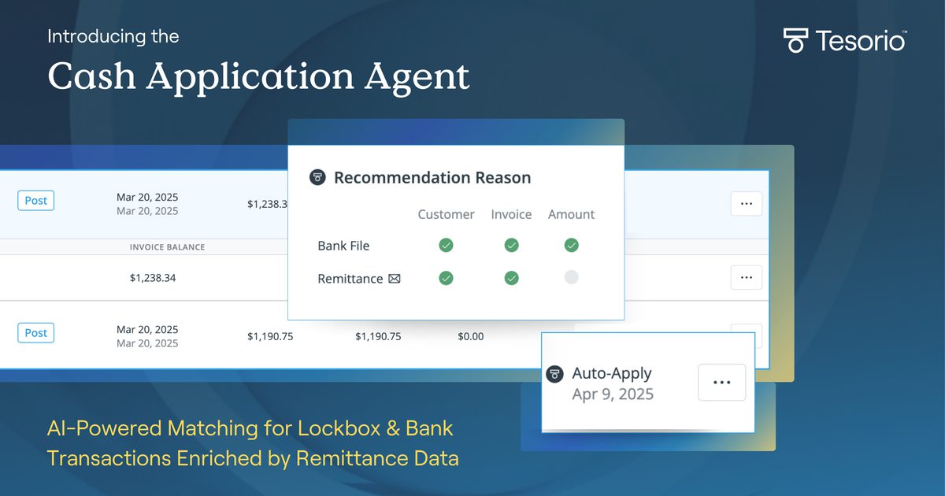Click Bank File Invoice green check
The width and height of the screenshot is (945, 496).
tap(511, 246)
